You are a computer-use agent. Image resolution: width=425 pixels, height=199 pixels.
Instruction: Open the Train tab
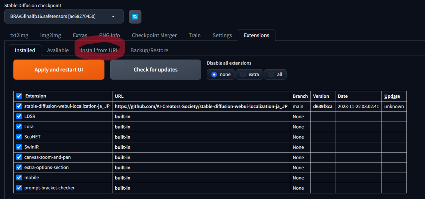195,35
